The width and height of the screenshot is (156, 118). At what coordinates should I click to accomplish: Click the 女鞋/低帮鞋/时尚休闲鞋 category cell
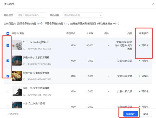(124, 45)
